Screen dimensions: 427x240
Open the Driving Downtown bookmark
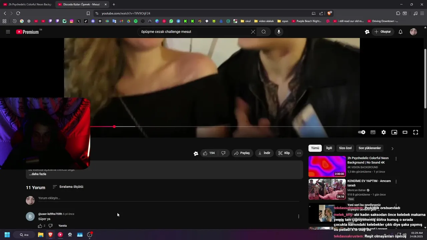pyautogui.click(x=383, y=21)
